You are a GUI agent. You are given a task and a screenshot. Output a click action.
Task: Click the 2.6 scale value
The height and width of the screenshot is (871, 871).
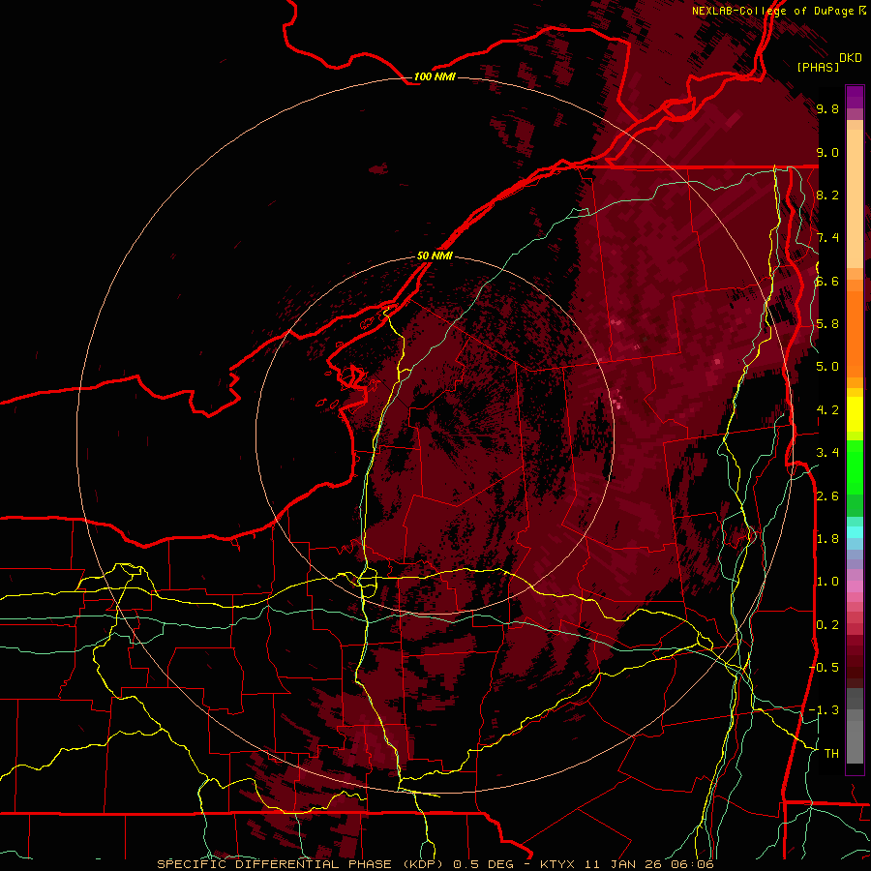coord(827,496)
